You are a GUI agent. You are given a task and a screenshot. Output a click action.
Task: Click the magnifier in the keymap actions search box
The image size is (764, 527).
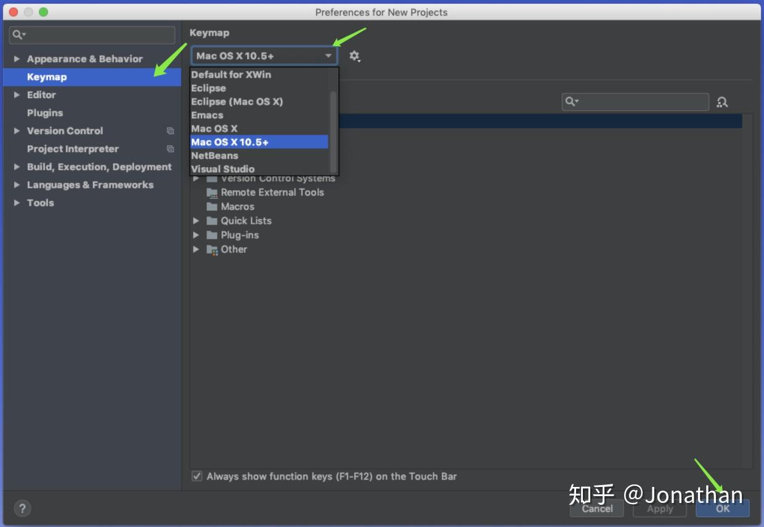click(570, 101)
